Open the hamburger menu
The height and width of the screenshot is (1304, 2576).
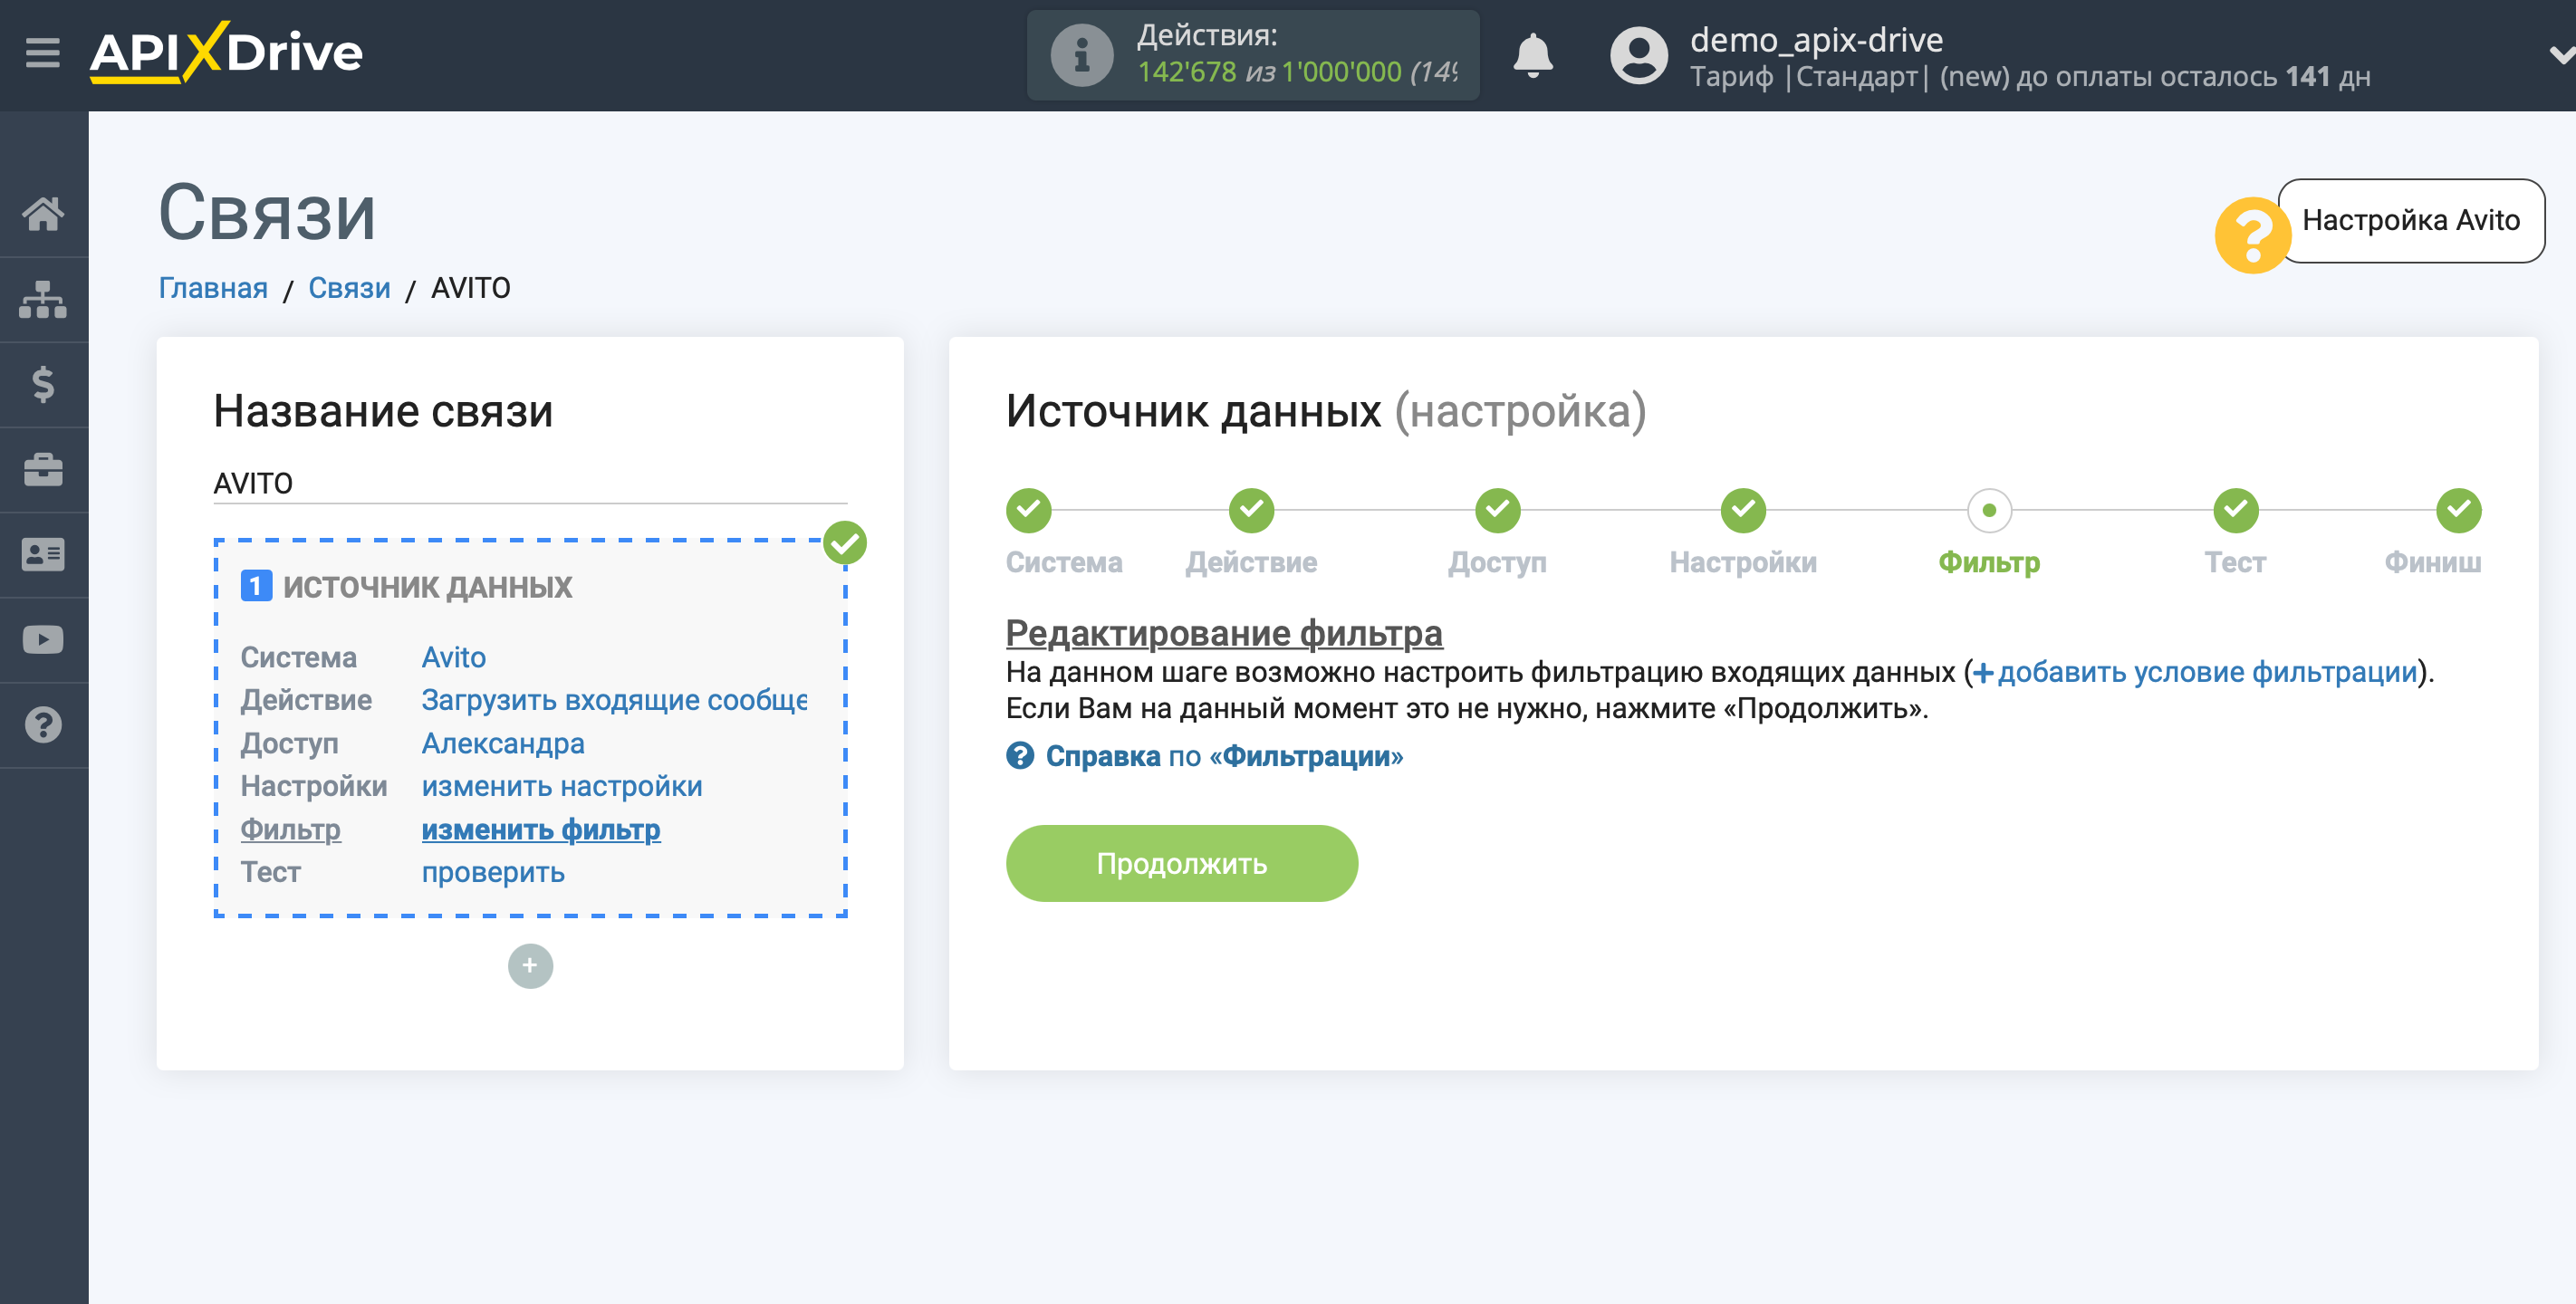point(42,52)
